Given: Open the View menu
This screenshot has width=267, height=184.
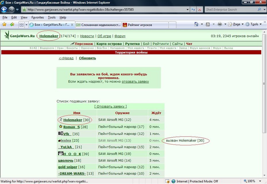Looking at the screenshot, I should 24,17.
